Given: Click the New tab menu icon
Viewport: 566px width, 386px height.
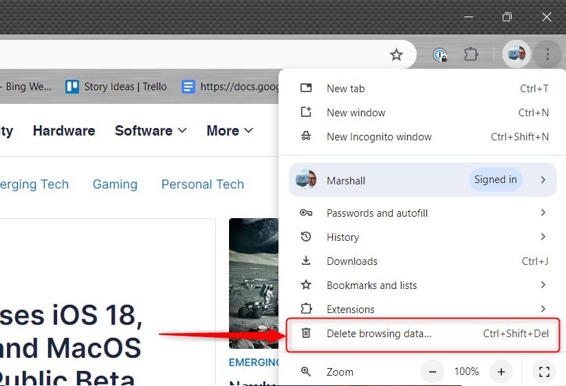Looking at the screenshot, I should 306,88.
